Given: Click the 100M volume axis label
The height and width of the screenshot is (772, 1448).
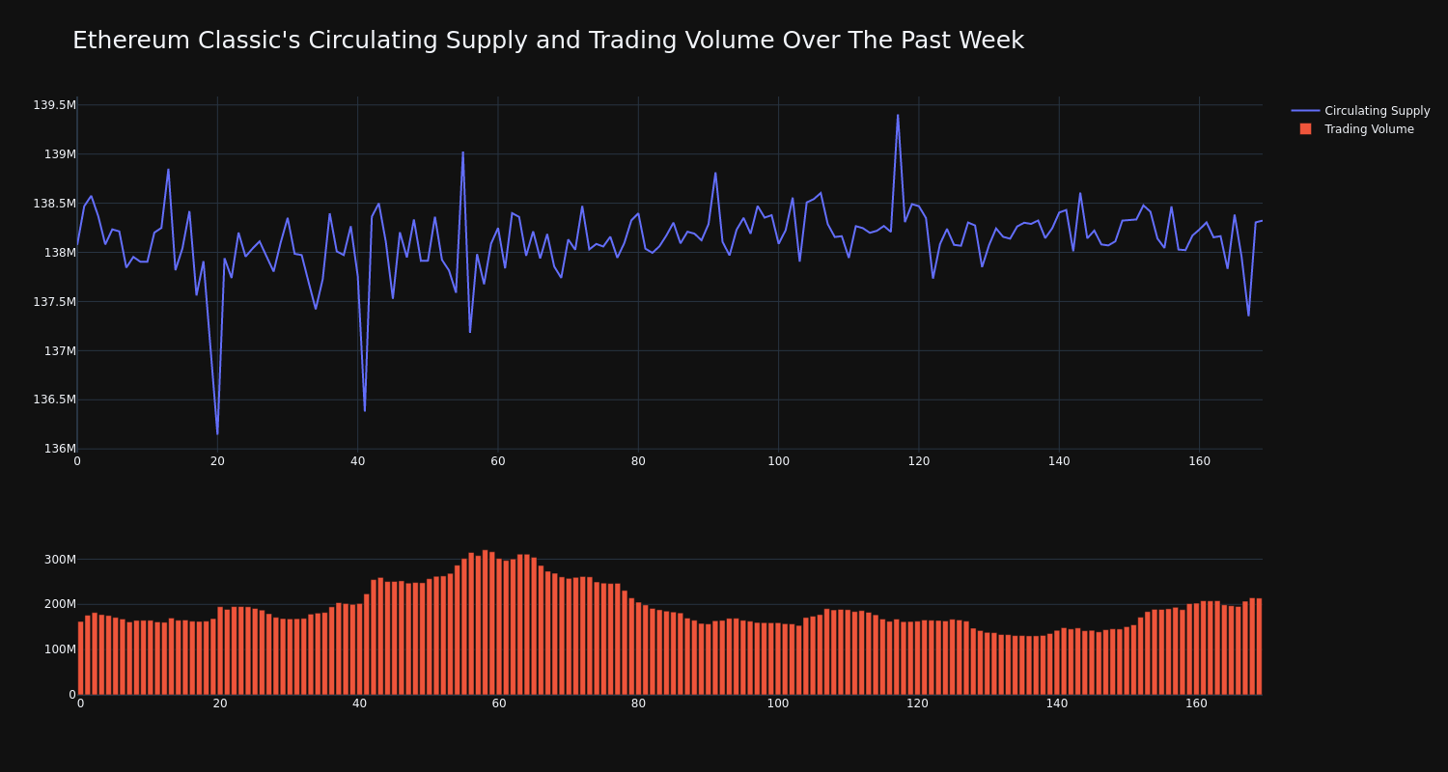Looking at the screenshot, I should click(60, 649).
